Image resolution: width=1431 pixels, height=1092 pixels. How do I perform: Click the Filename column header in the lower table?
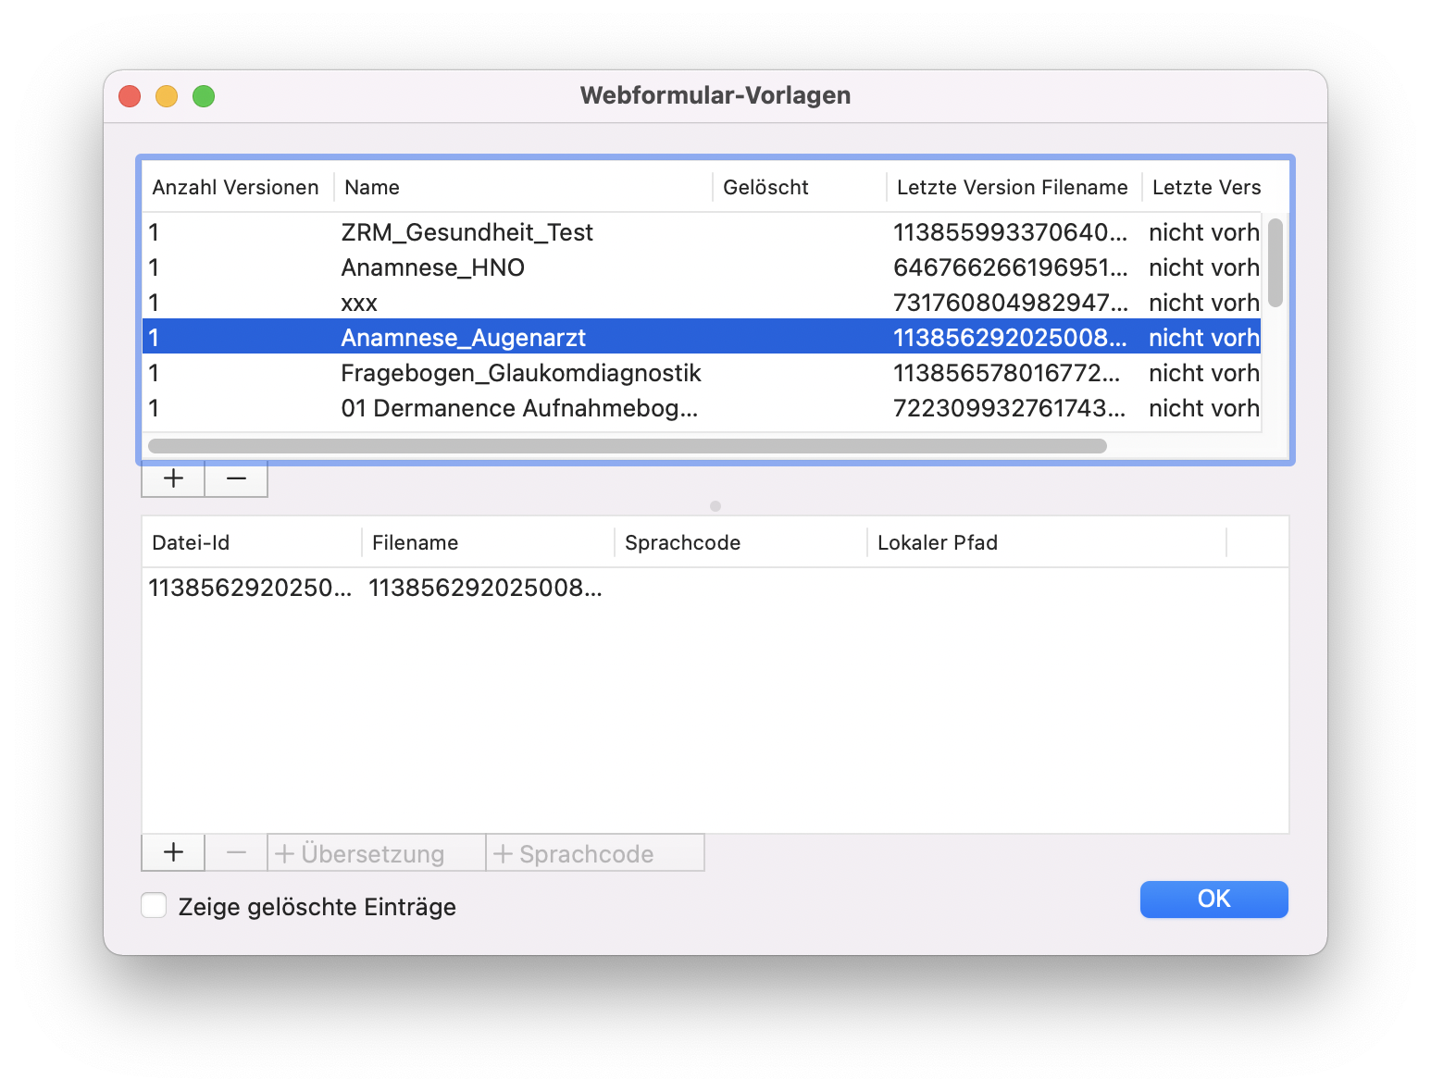(x=488, y=542)
